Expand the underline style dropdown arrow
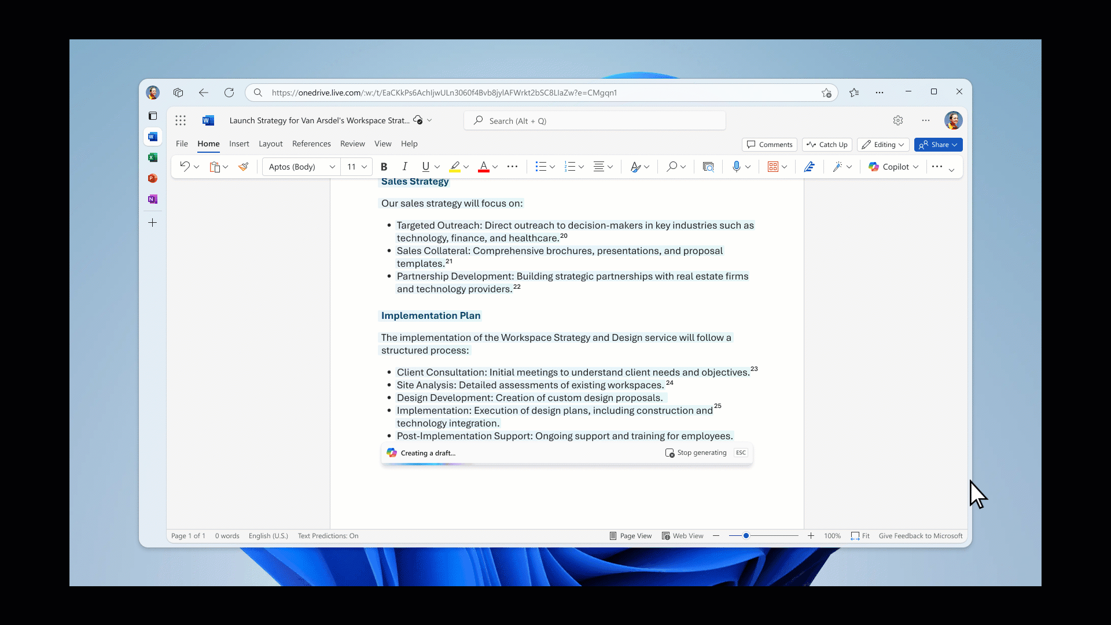Screen dimensions: 1111x625 [x=437, y=167]
